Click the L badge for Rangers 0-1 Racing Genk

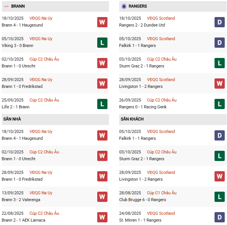(219, 104)
